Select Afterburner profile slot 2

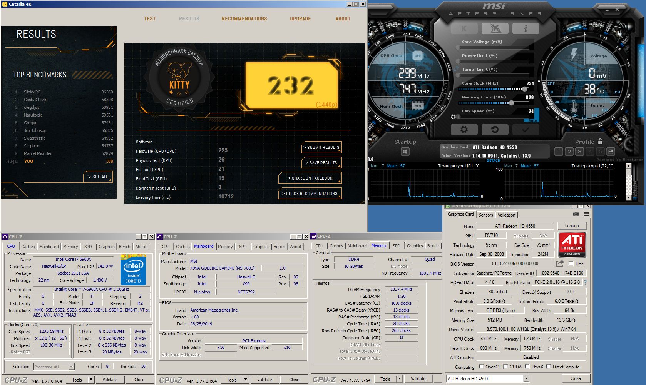(x=569, y=152)
